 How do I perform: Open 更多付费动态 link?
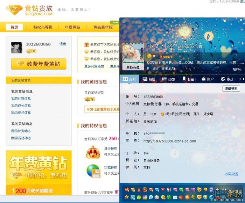94,66
